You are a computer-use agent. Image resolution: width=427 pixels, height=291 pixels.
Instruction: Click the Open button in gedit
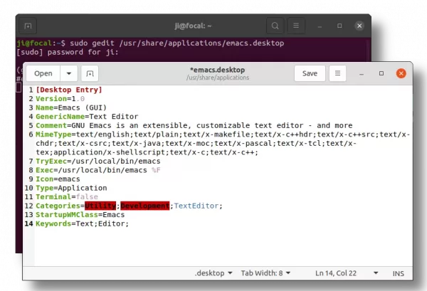pos(43,73)
